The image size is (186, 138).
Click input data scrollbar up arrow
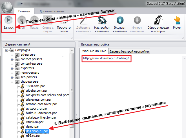(185, 58)
